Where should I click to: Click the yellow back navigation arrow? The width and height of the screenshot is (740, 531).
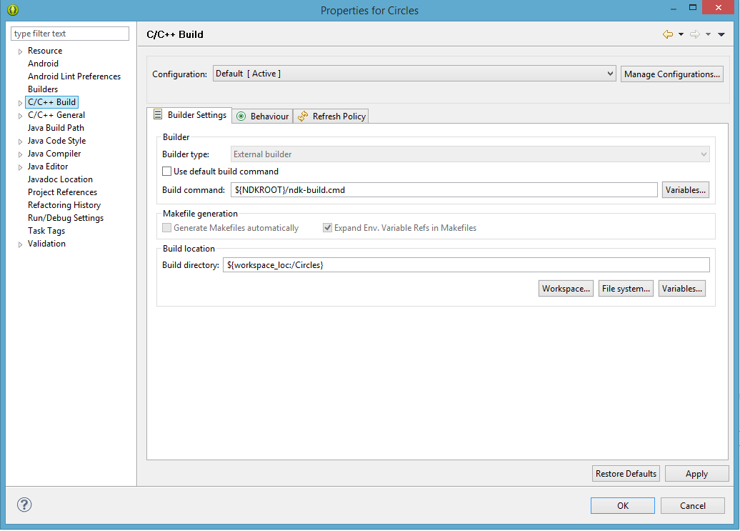667,34
